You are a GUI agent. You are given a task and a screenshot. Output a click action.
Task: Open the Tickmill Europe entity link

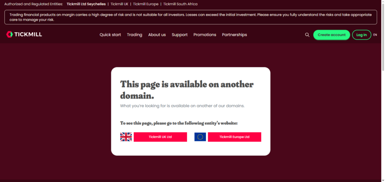(146, 4)
